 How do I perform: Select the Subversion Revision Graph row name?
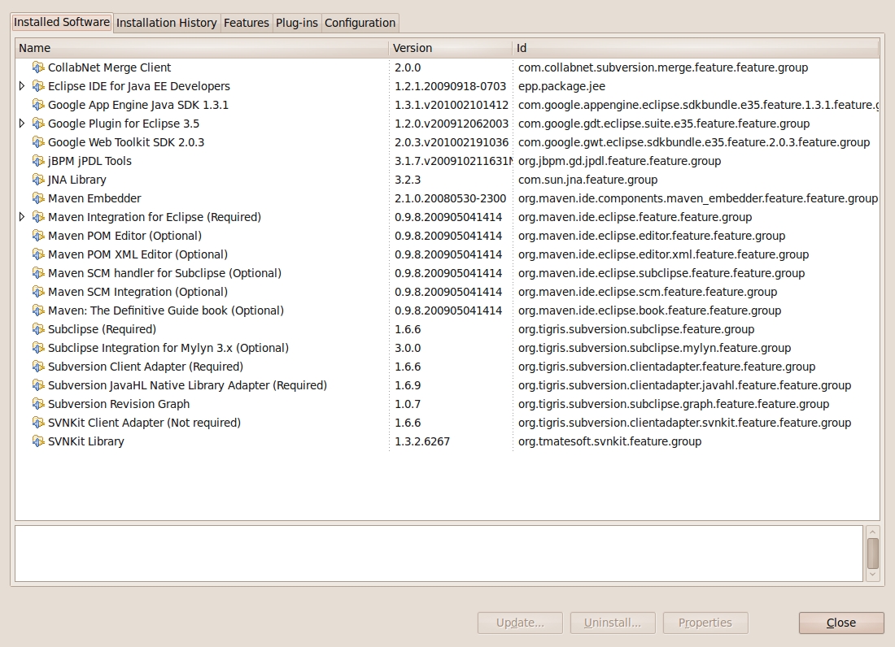pyautogui.click(x=119, y=404)
